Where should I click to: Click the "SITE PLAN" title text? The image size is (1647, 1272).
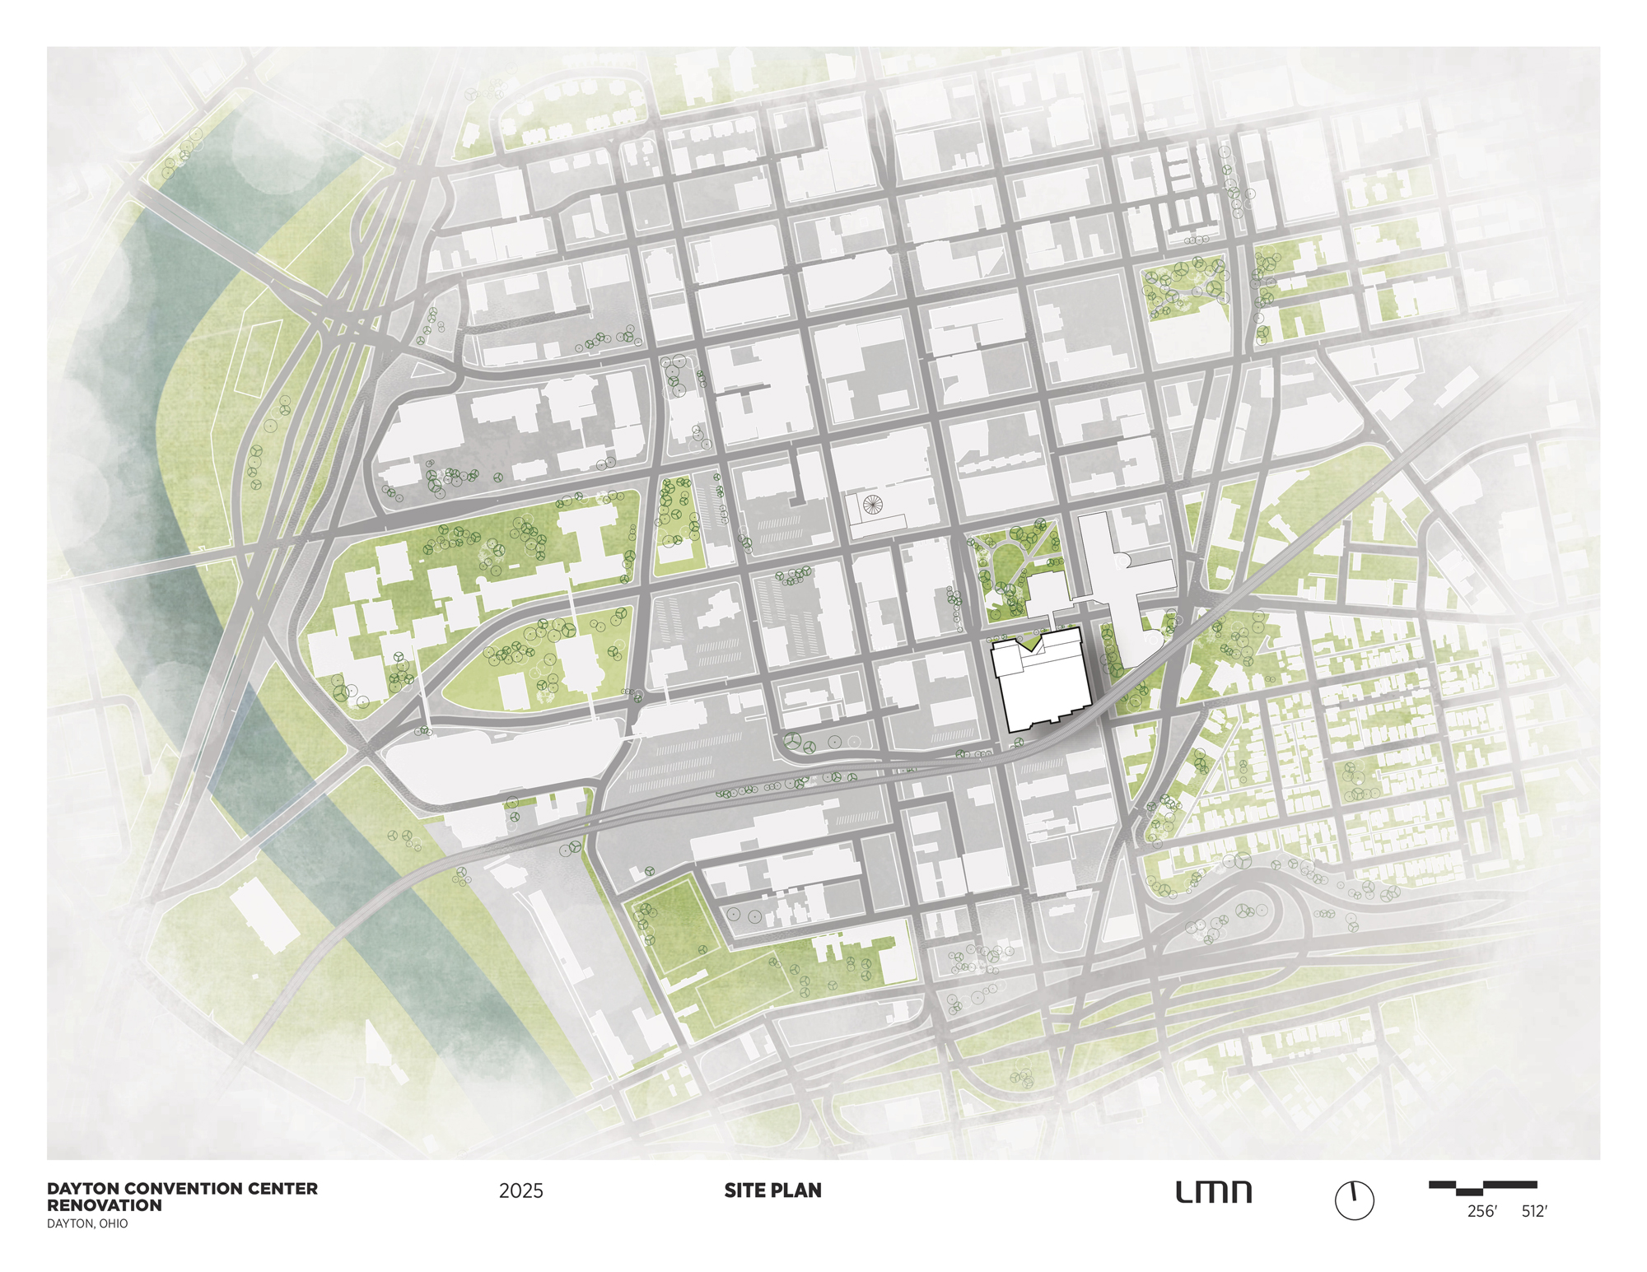[772, 1190]
